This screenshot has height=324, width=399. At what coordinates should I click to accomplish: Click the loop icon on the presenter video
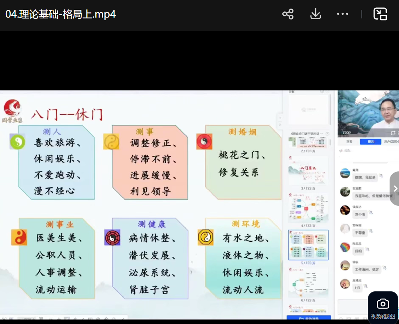click(x=393, y=133)
